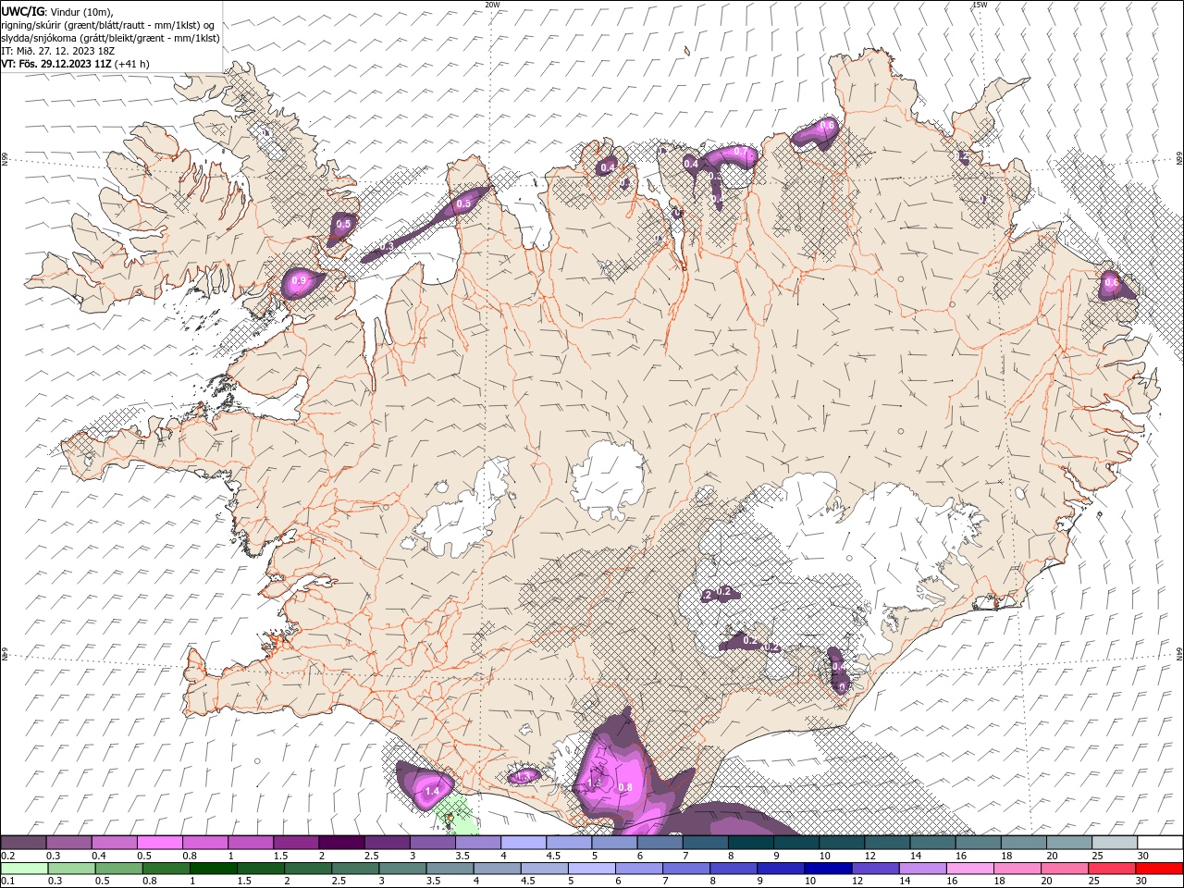The width and height of the screenshot is (1184, 888).
Task: Choose the deep blue 10–12 rain legend swatch
Action: coord(826,869)
